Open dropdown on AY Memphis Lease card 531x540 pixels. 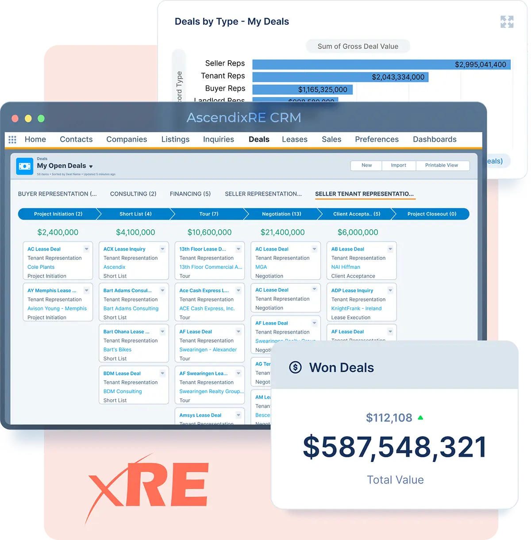tap(87, 291)
